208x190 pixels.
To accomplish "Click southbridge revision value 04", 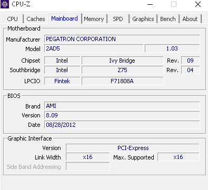I will [x=191, y=70].
